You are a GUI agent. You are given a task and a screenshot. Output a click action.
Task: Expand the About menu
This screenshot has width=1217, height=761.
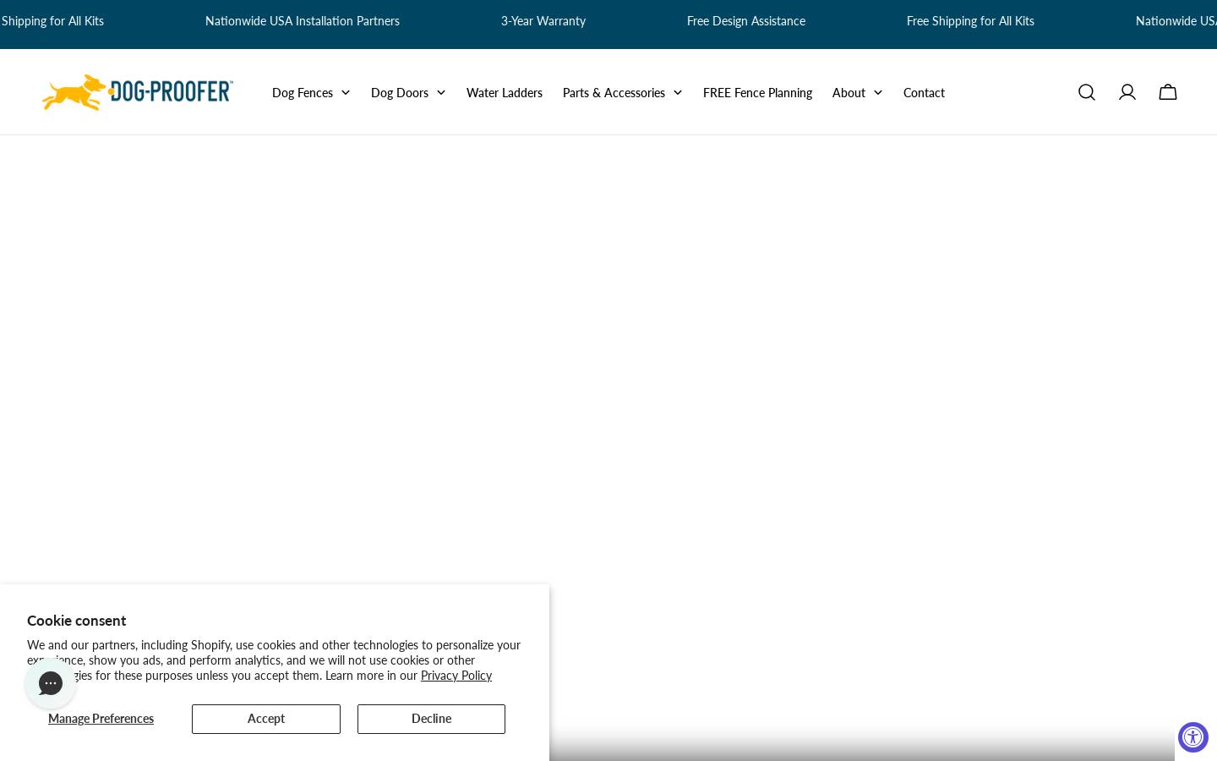(858, 92)
